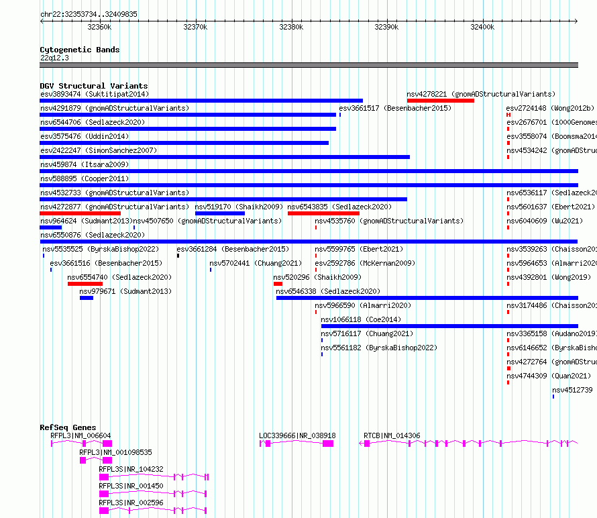Image resolution: width=597 pixels, height=518 pixels.
Task: Click the nsv5966590 (Almarri2020) label
Action: [x=363, y=305]
